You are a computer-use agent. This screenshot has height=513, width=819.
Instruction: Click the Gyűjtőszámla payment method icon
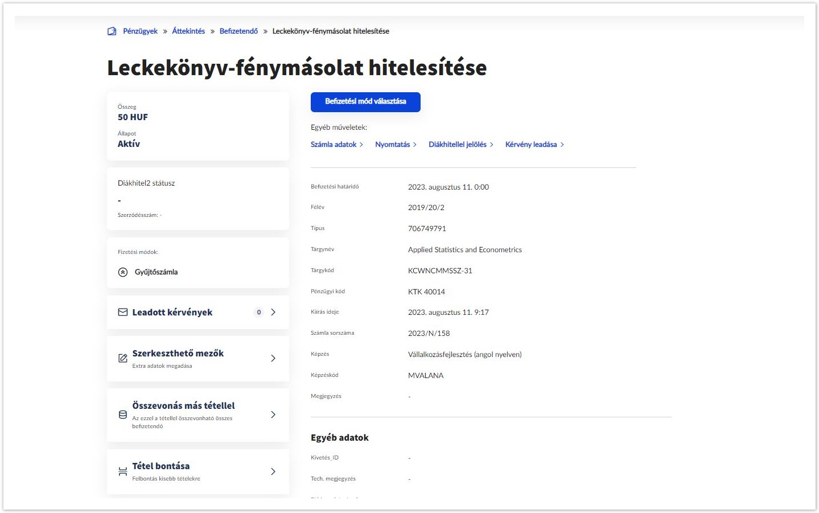click(x=123, y=272)
